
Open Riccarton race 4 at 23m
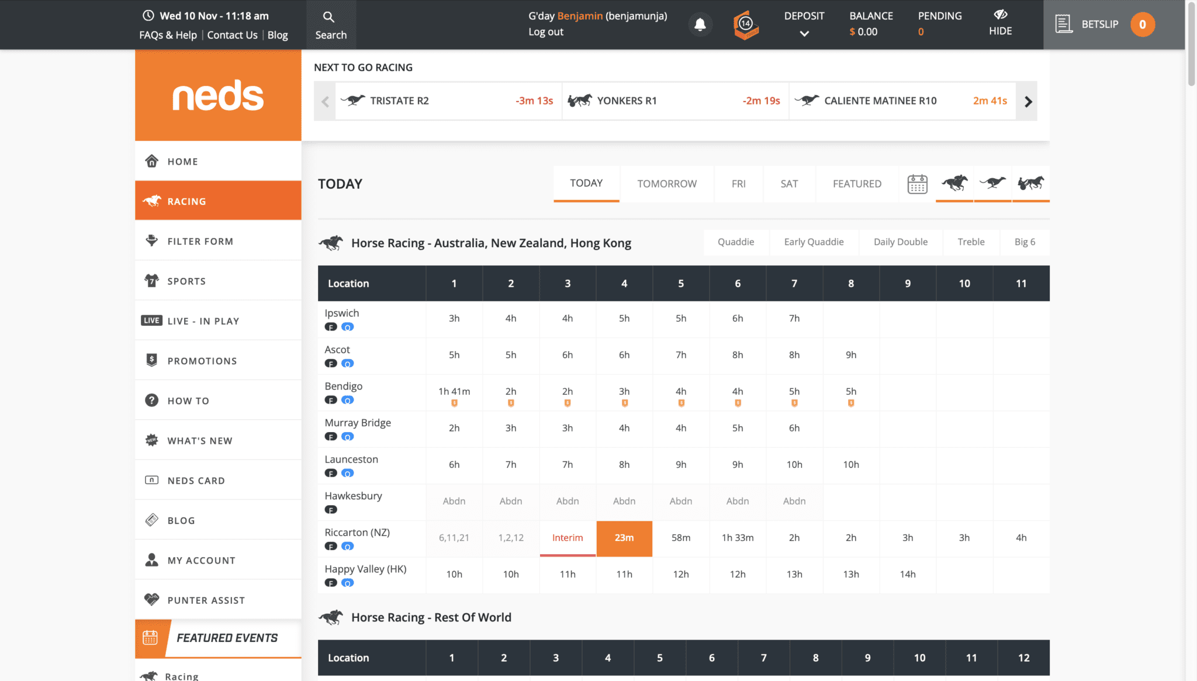(x=624, y=538)
